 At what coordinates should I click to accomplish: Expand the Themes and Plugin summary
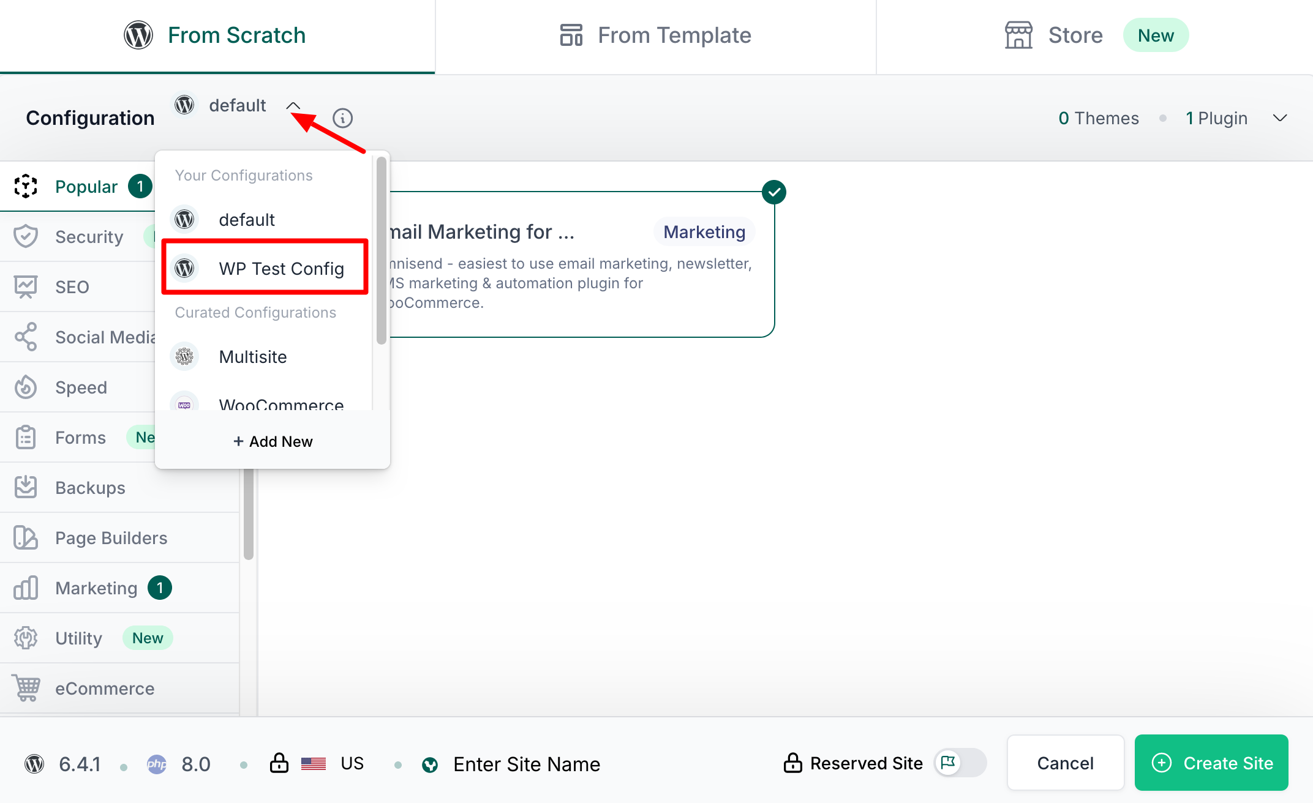pyautogui.click(x=1280, y=118)
